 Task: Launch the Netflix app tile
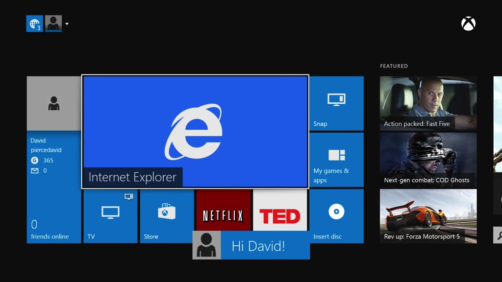(x=224, y=210)
